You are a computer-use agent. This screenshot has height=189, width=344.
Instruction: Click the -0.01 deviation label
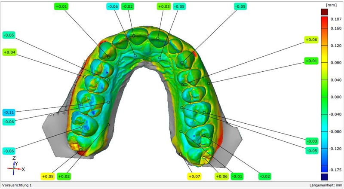(x=236, y=176)
